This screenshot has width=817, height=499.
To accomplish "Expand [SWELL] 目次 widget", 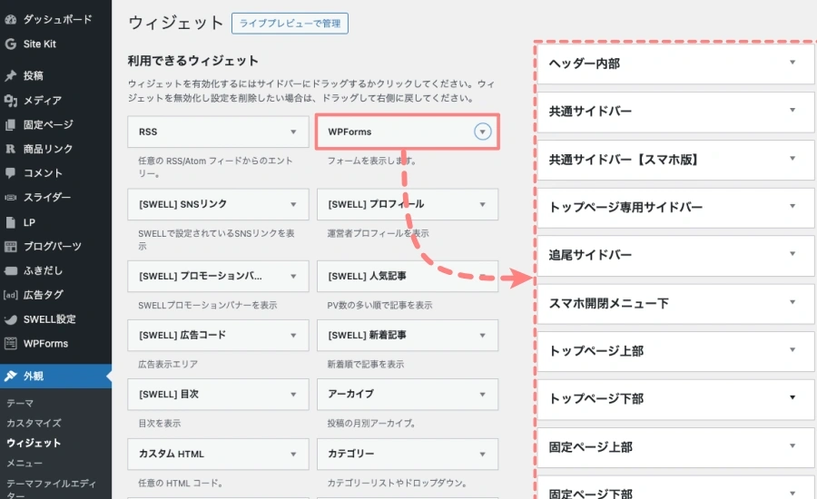I will click(x=293, y=395).
